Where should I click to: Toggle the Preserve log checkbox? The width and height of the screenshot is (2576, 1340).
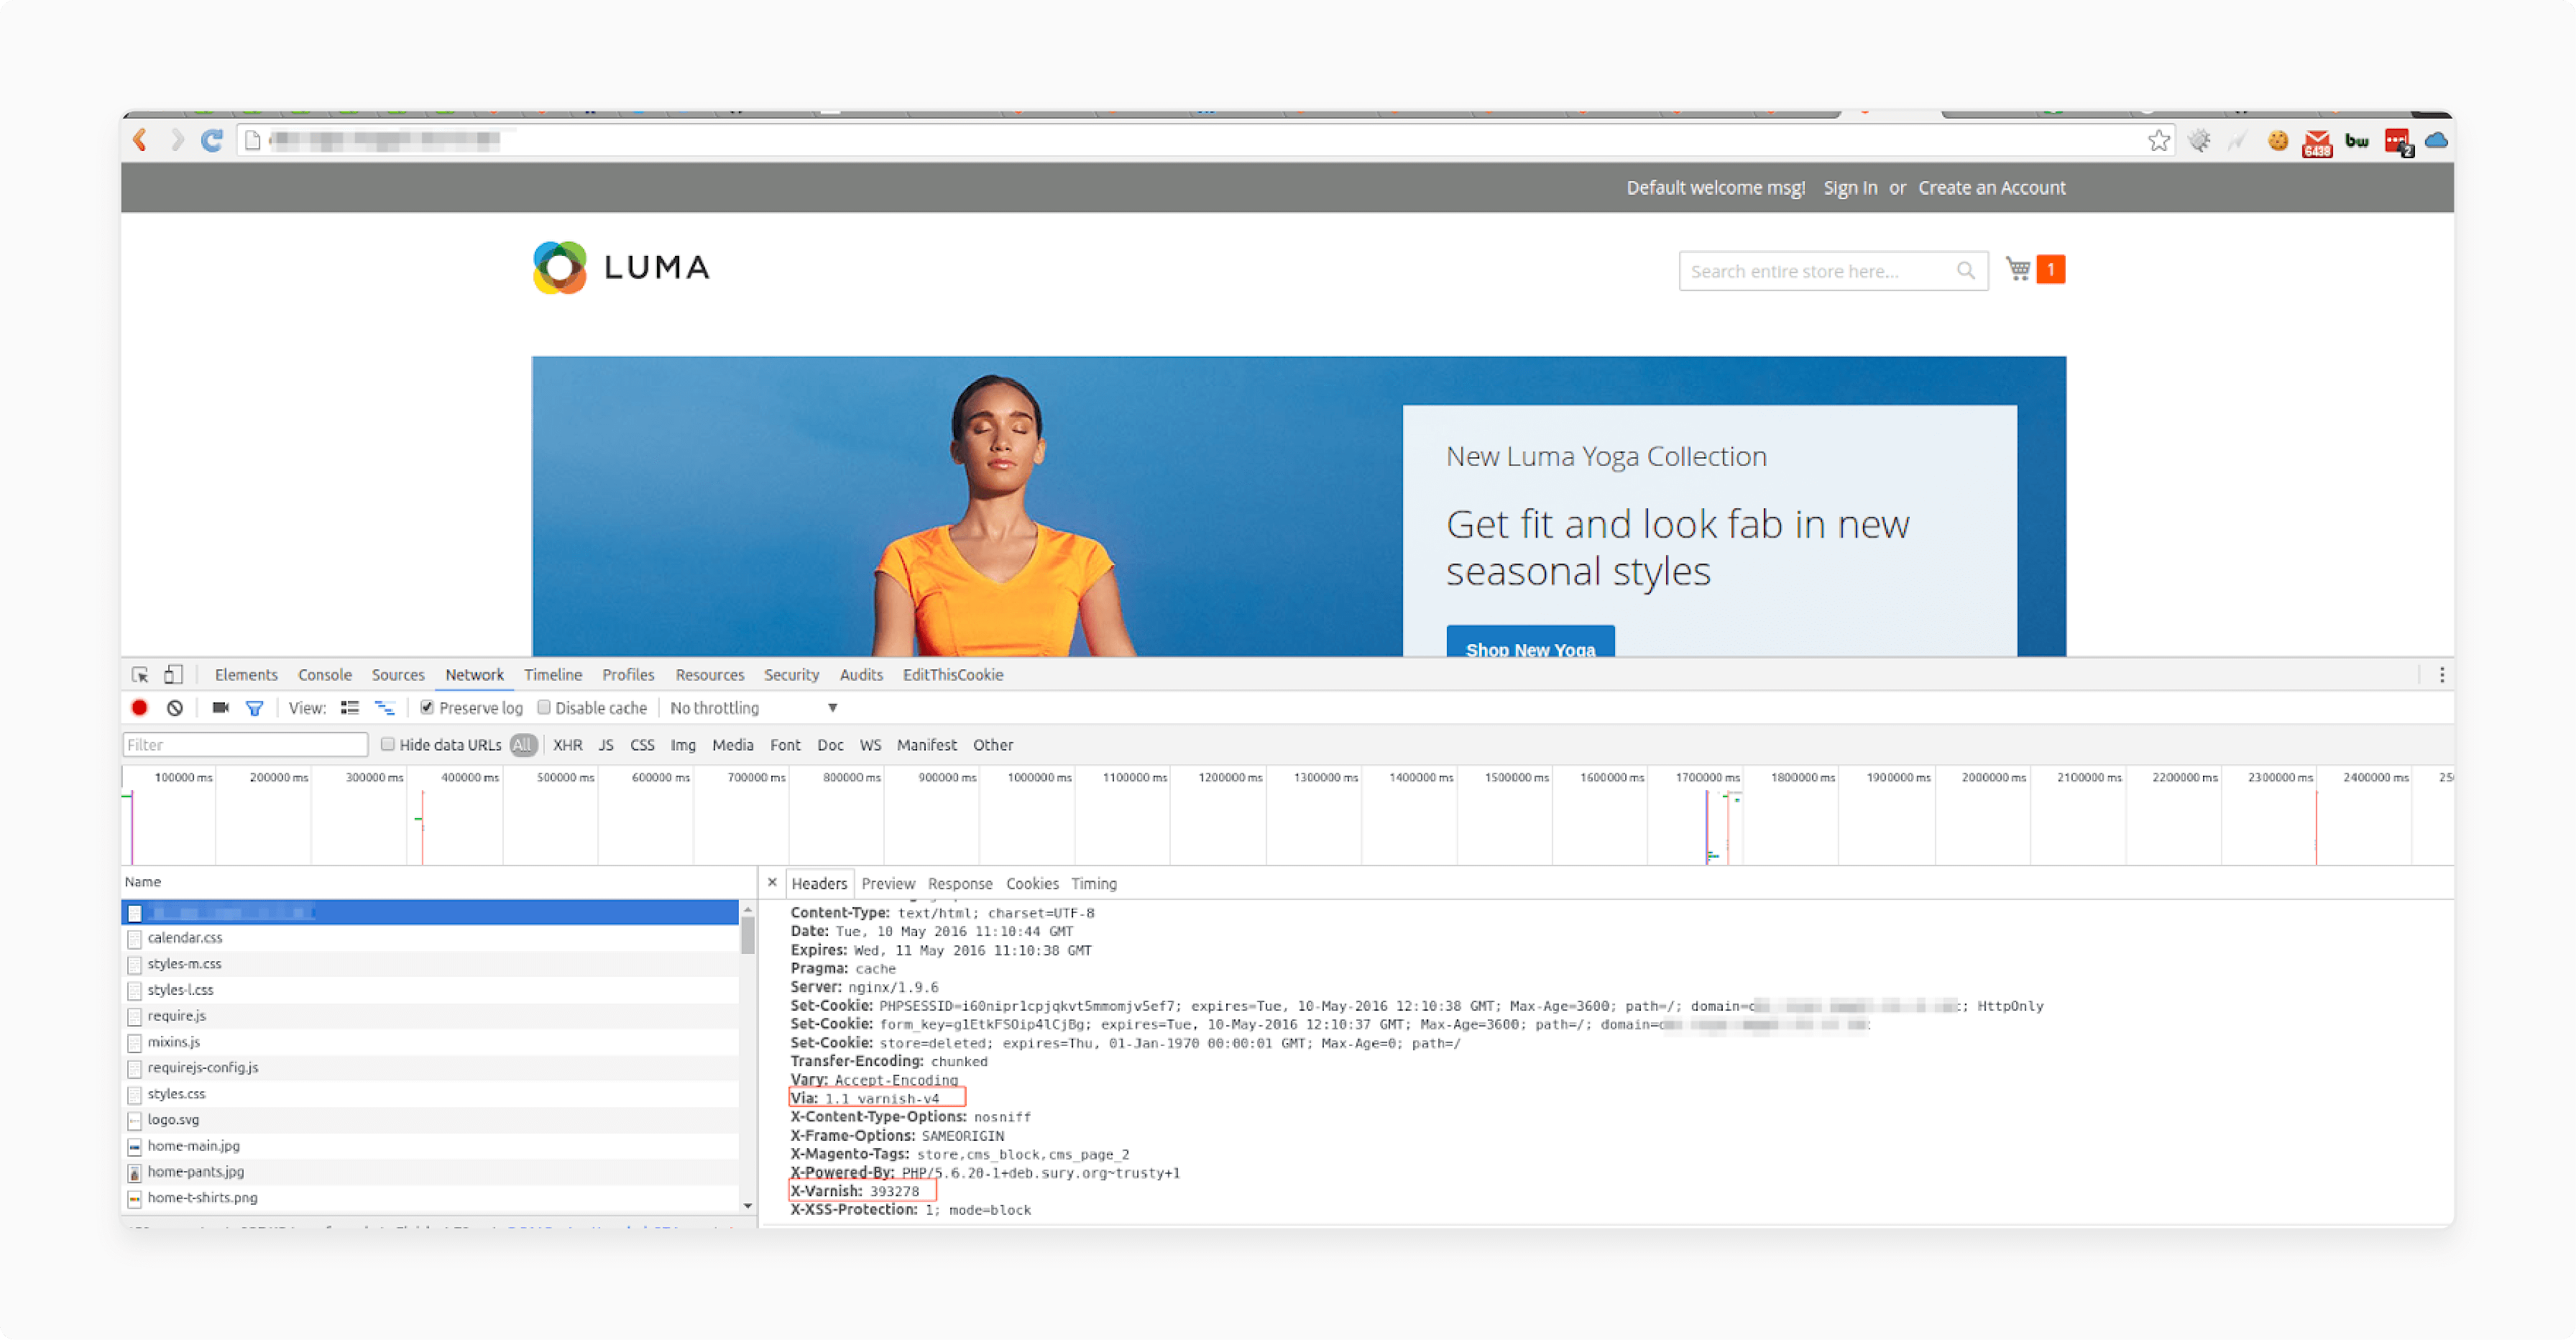(427, 708)
